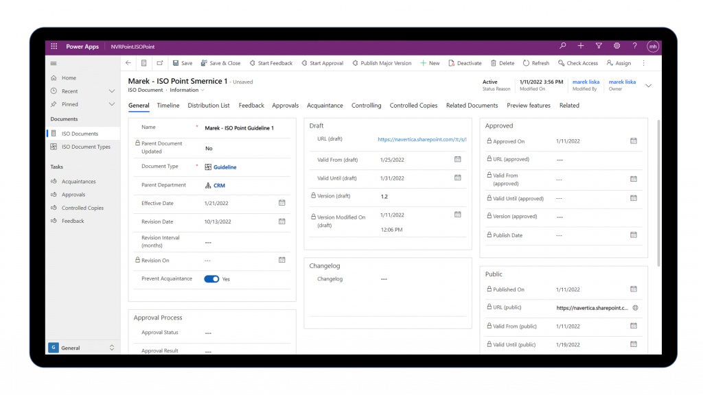Click the open record set icon
Viewport: 703px width, 395px height.
pos(144,63)
